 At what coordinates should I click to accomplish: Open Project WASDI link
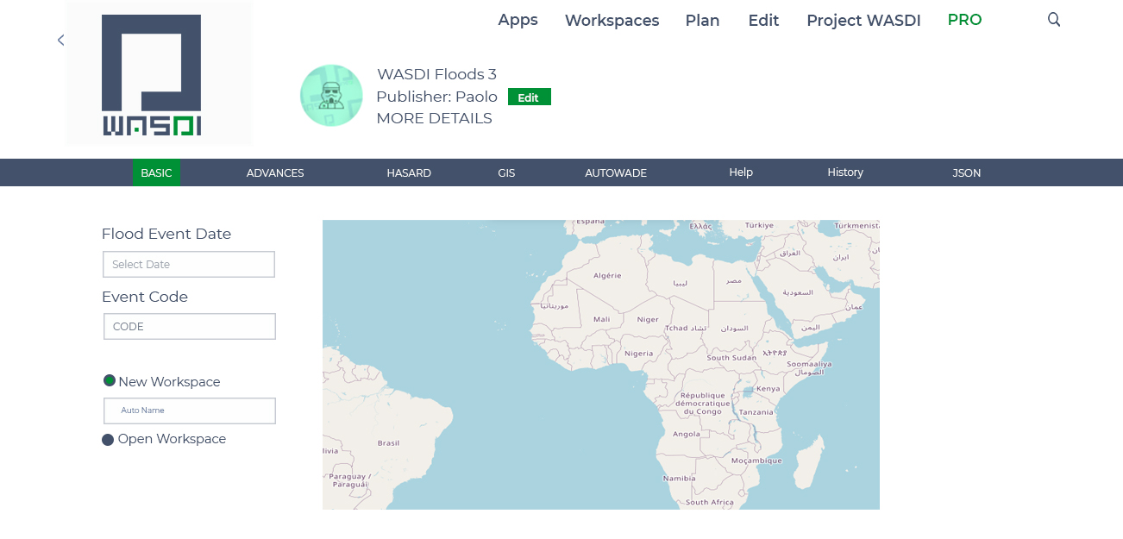(863, 21)
